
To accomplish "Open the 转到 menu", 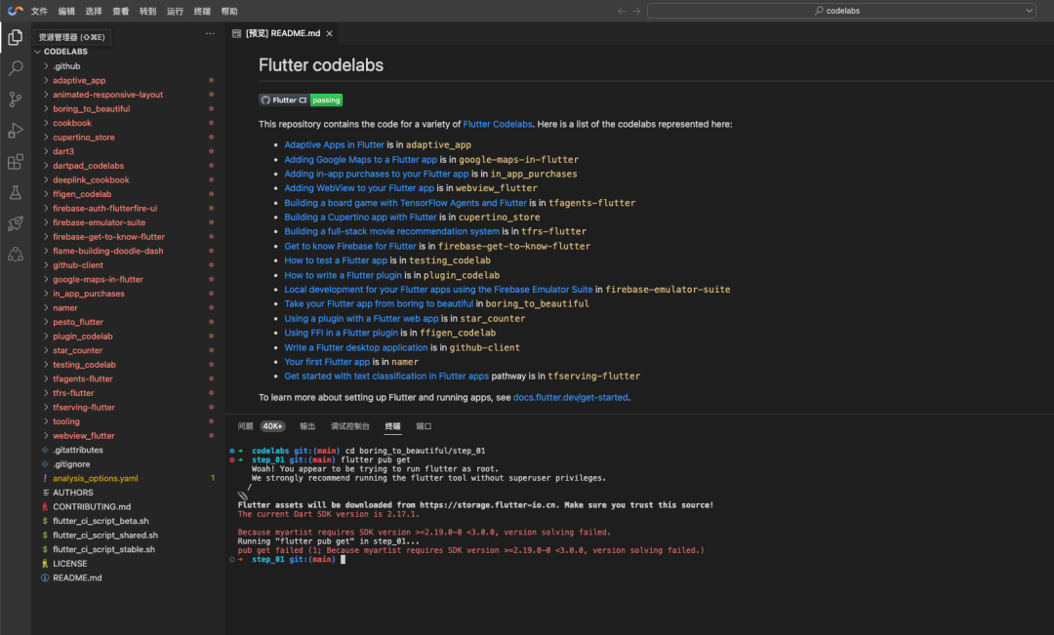I will point(148,12).
